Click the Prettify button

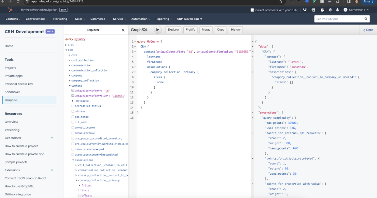point(190,30)
